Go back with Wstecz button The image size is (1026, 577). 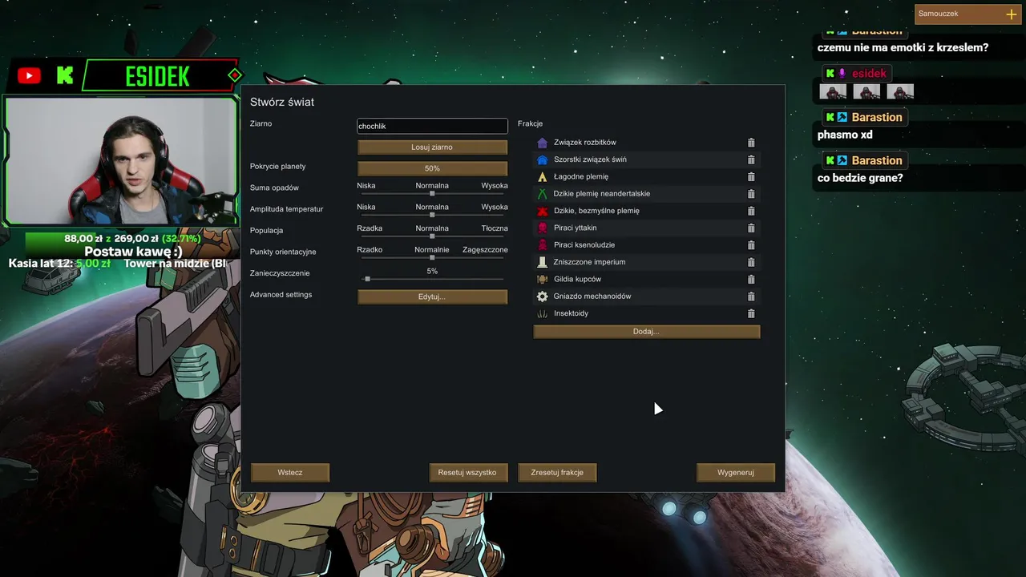coord(290,473)
